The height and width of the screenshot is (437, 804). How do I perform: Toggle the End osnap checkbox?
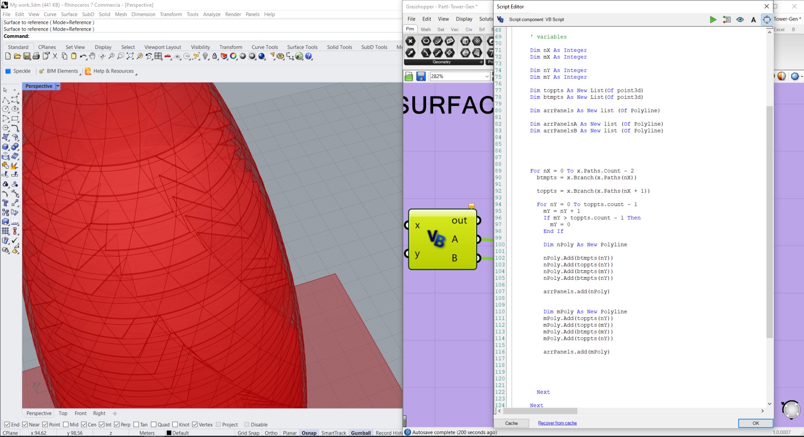(7, 424)
